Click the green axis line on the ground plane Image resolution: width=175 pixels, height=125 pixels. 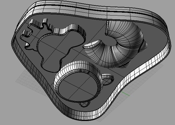pyautogui.click(x=125, y=94)
